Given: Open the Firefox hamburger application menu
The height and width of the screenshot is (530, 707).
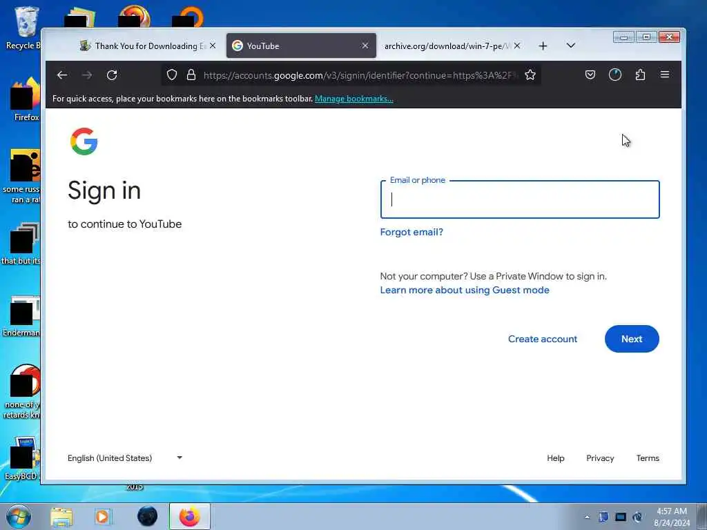Looking at the screenshot, I should (x=665, y=75).
